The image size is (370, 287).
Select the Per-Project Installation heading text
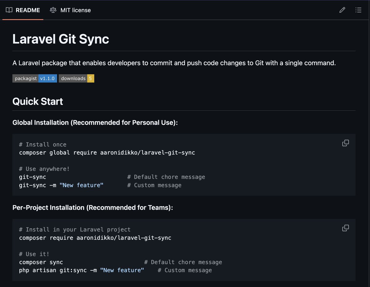[x=93, y=208]
